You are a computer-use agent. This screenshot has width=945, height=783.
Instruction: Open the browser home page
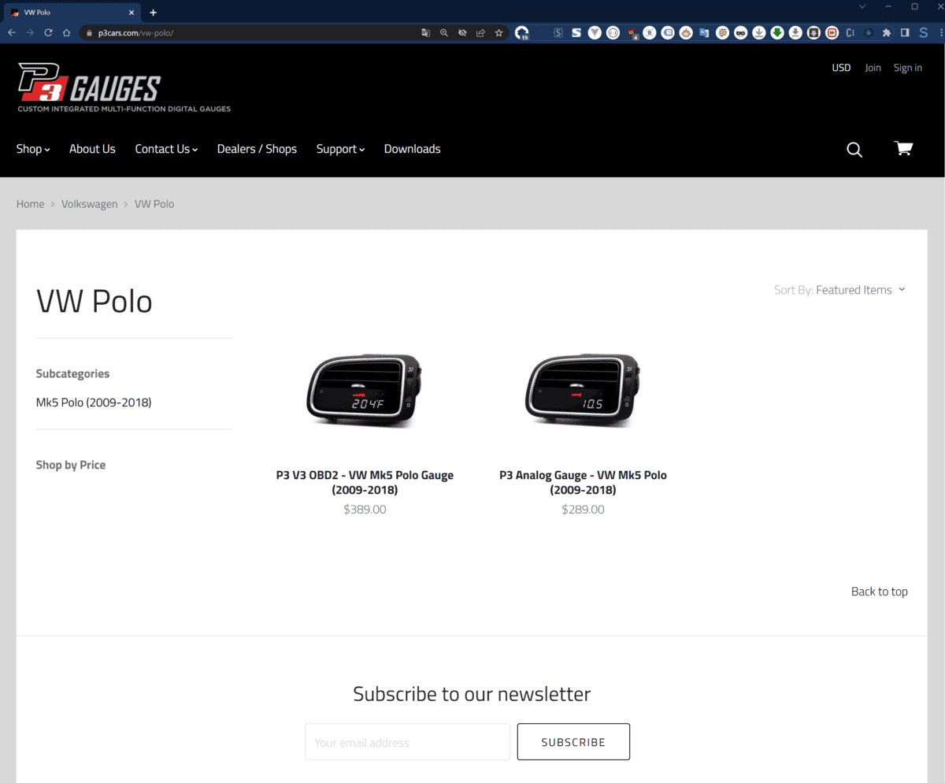click(x=67, y=33)
